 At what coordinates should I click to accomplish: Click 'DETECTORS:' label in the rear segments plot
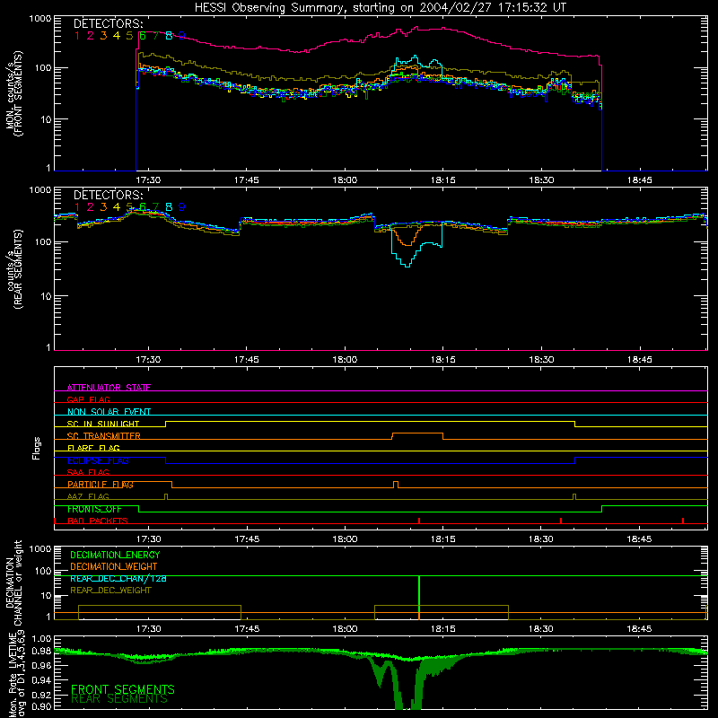point(108,195)
